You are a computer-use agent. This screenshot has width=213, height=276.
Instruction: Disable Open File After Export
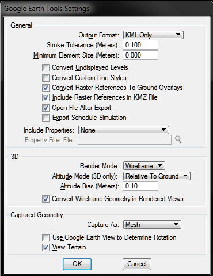[x=45, y=108]
